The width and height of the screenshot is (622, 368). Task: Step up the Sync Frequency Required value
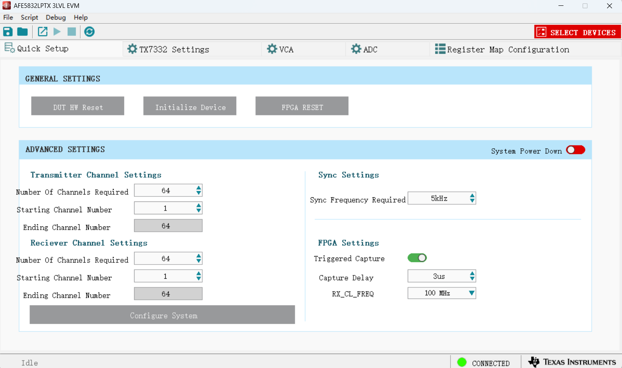[x=472, y=196]
